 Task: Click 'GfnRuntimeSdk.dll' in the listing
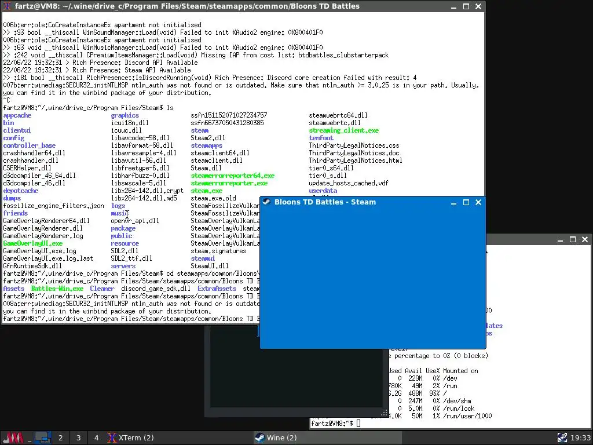click(32, 266)
